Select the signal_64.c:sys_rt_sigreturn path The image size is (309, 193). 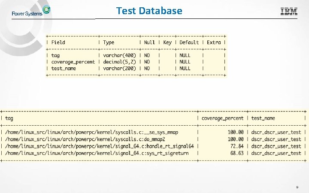97,153
